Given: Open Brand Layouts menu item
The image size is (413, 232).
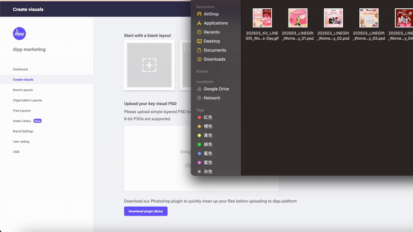Looking at the screenshot, I should (23, 90).
